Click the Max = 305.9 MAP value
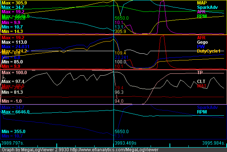227x152 pixels. point(14,3)
